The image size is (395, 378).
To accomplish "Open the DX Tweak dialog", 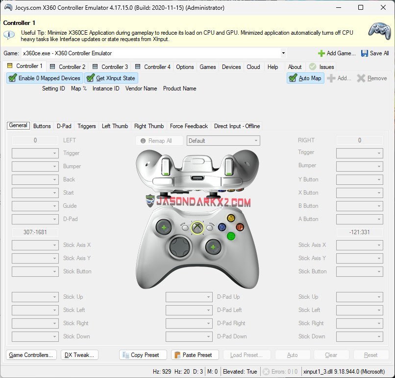I will [79, 355].
